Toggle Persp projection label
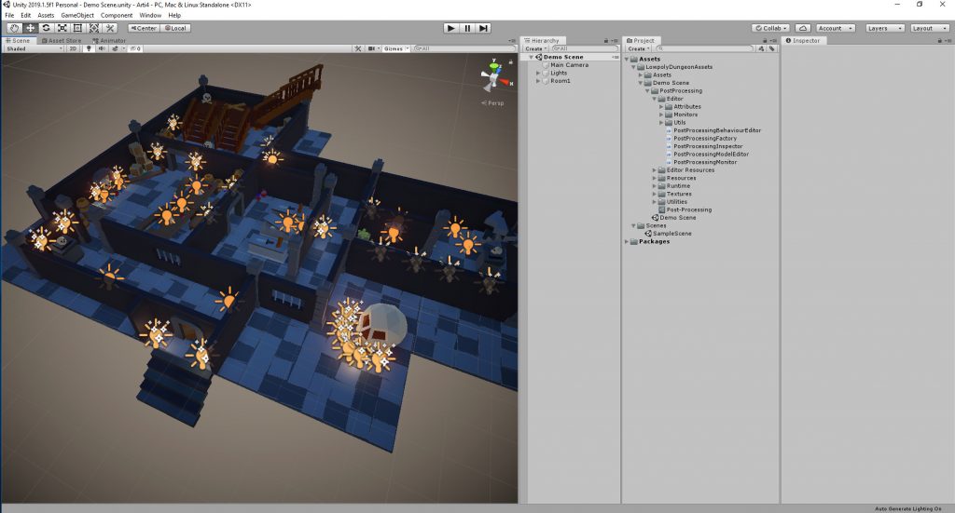955x513 pixels. click(492, 103)
